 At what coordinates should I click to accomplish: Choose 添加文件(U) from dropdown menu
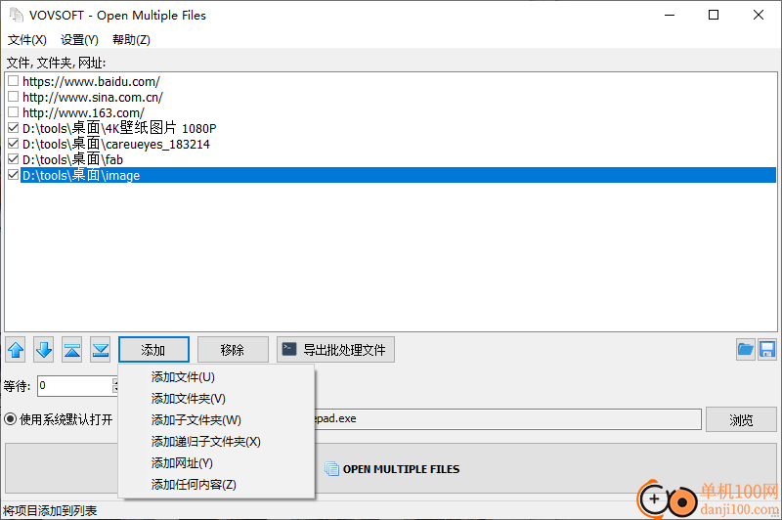(x=216, y=377)
